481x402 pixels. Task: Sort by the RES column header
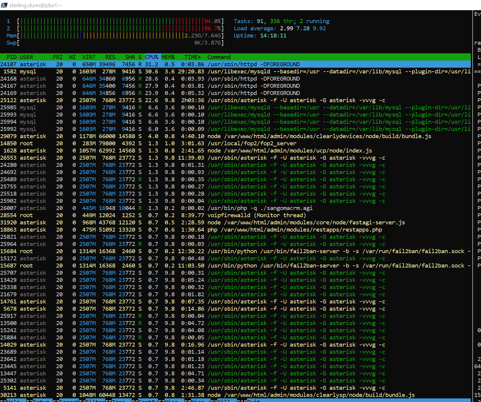tap(110, 57)
